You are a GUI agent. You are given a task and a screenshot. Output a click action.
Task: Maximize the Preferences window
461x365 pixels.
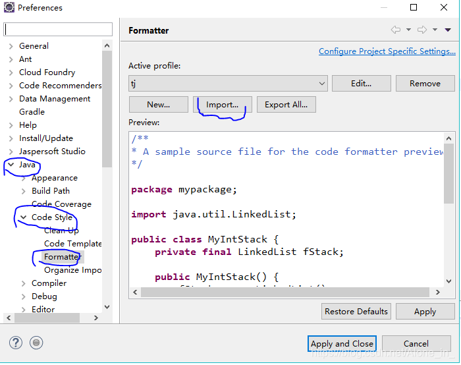(x=414, y=7)
